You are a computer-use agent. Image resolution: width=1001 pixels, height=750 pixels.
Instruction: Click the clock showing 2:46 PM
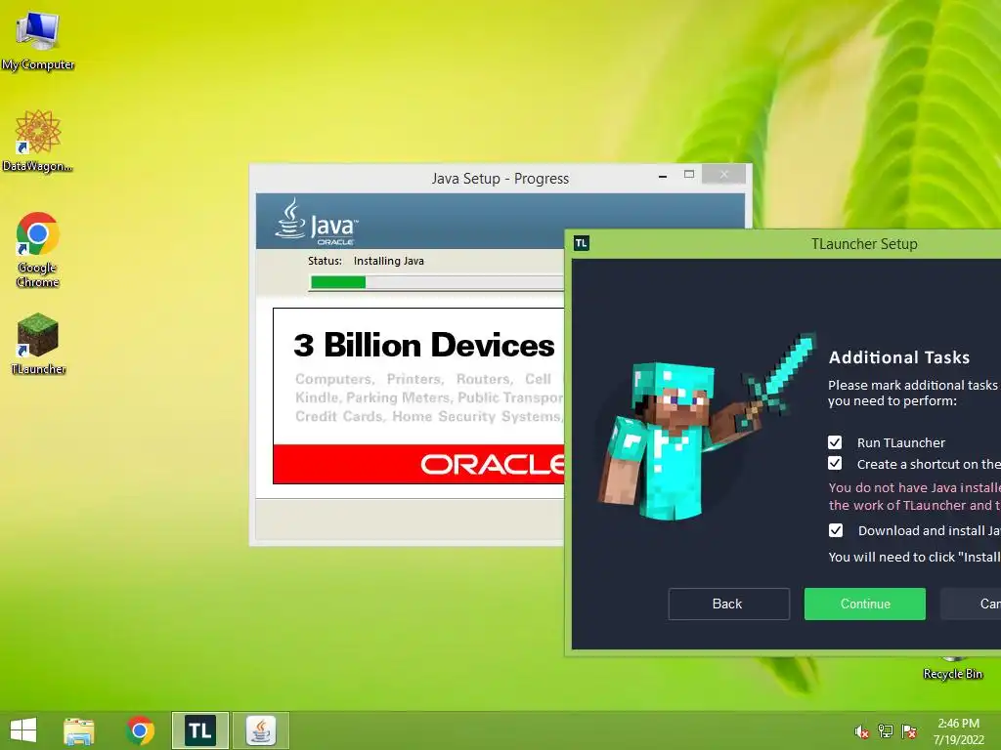pos(958,724)
